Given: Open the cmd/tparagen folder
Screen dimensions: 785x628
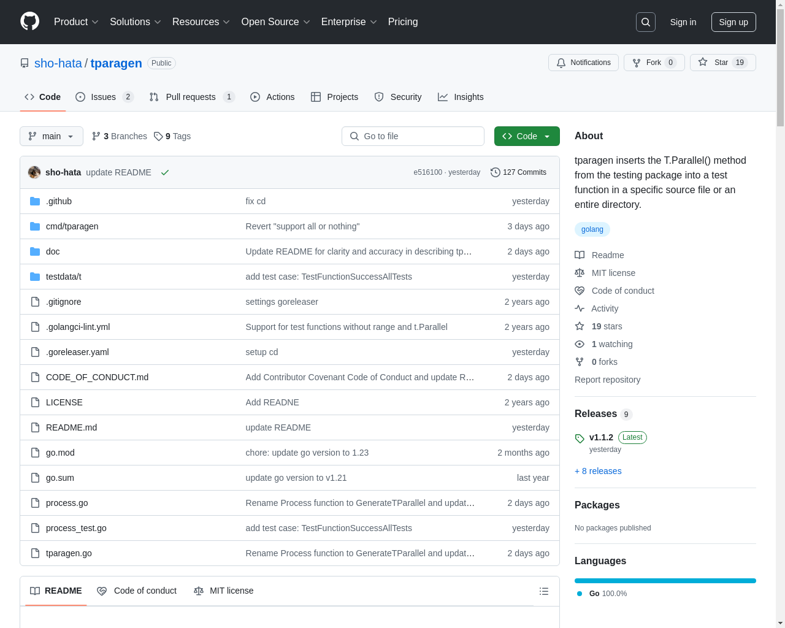Looking at the screenshot, I should 72,226.
